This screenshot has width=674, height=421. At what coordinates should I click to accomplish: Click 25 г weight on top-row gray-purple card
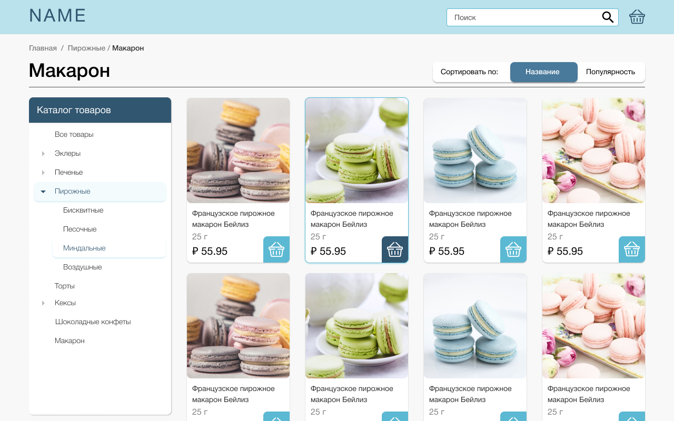(x=200, y=237)
